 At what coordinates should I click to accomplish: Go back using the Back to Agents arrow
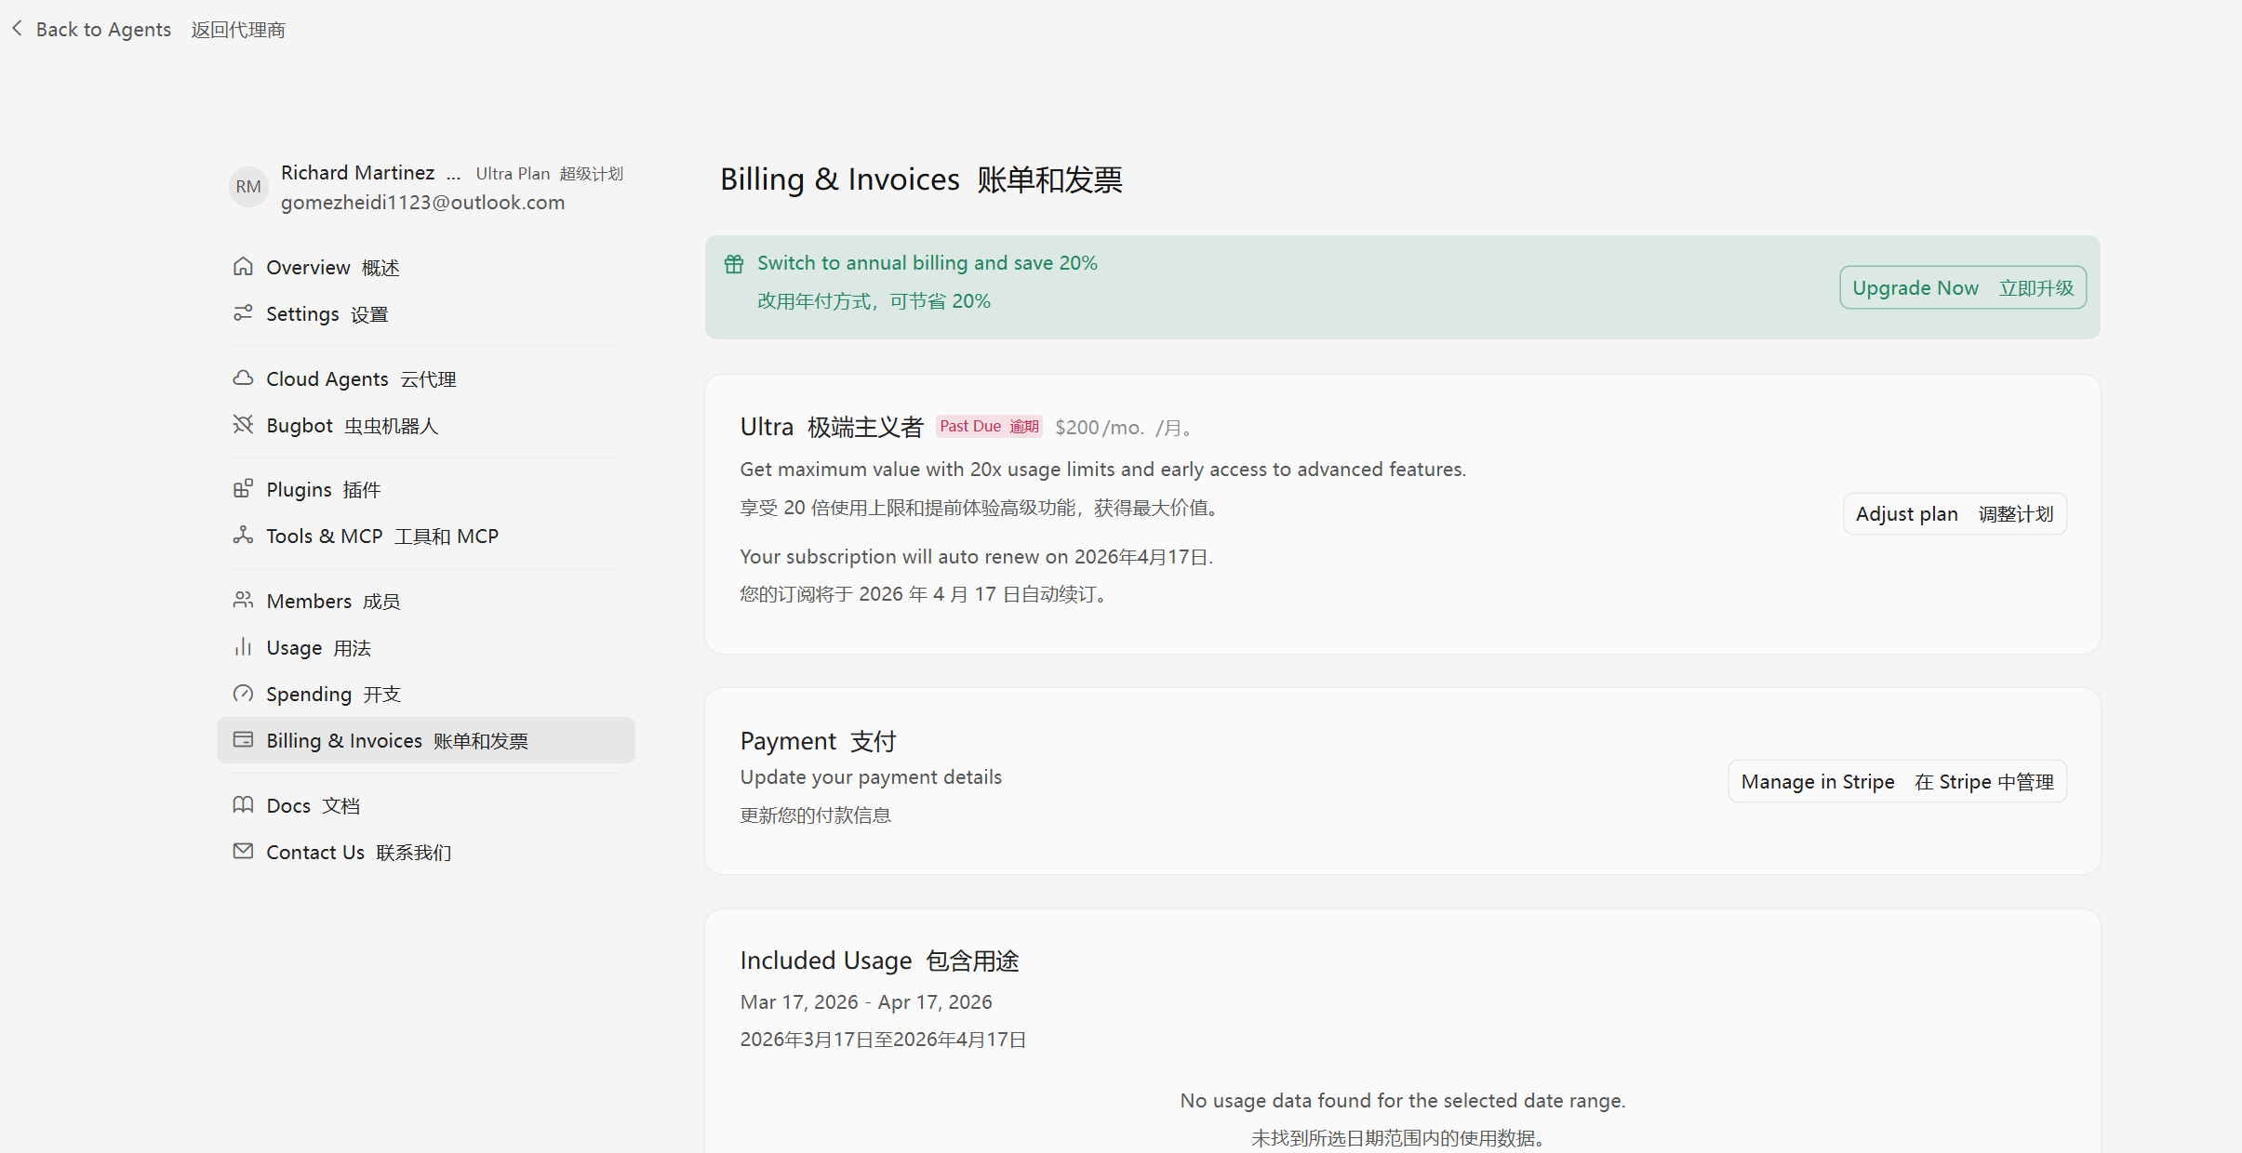click(x=18, y=29)
